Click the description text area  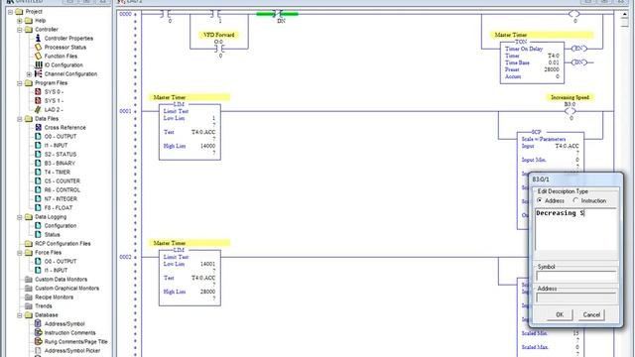(x=575, y=229)
